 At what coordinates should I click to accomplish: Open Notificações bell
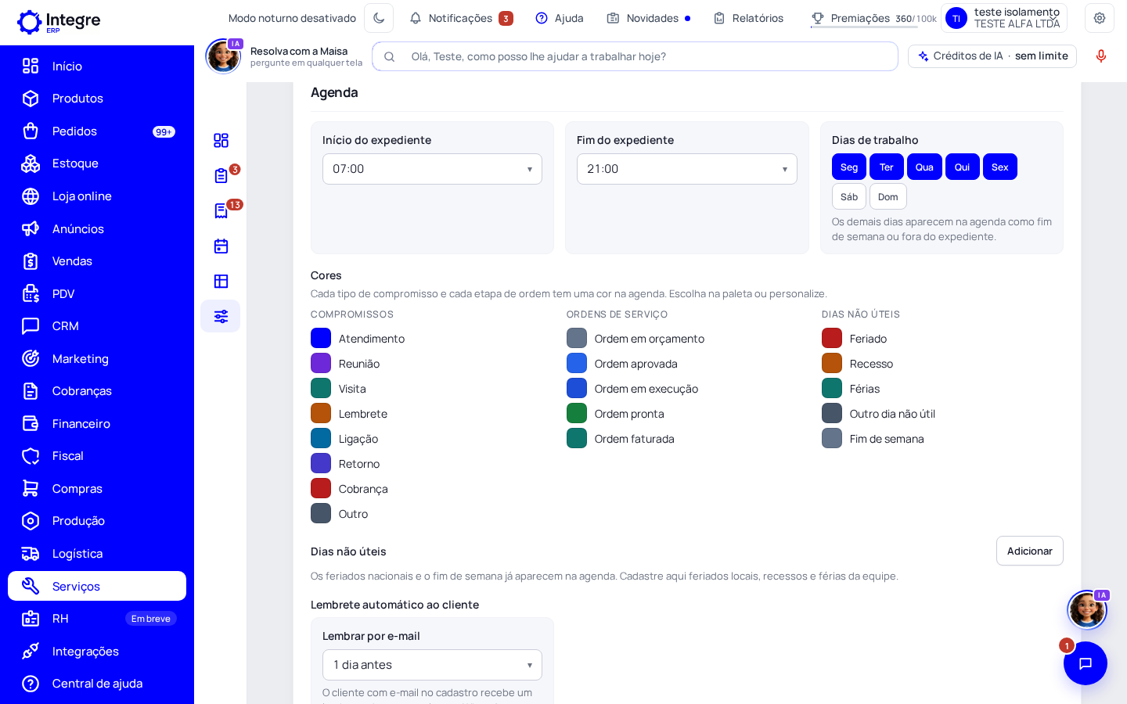pyautogui.click(x=461, y=18)
